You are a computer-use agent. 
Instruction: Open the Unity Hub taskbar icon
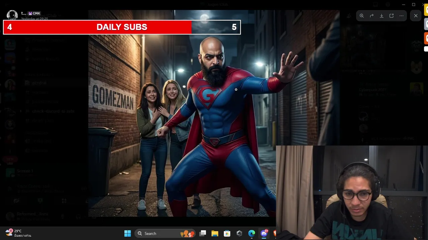239,233
